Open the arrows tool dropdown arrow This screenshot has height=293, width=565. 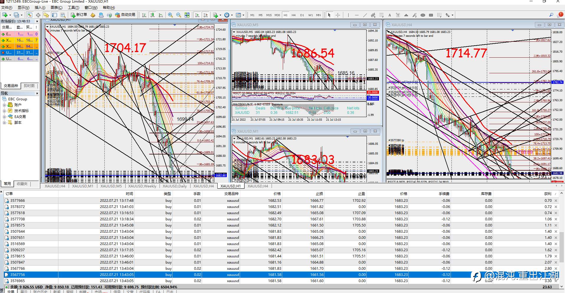pos(452,15)
